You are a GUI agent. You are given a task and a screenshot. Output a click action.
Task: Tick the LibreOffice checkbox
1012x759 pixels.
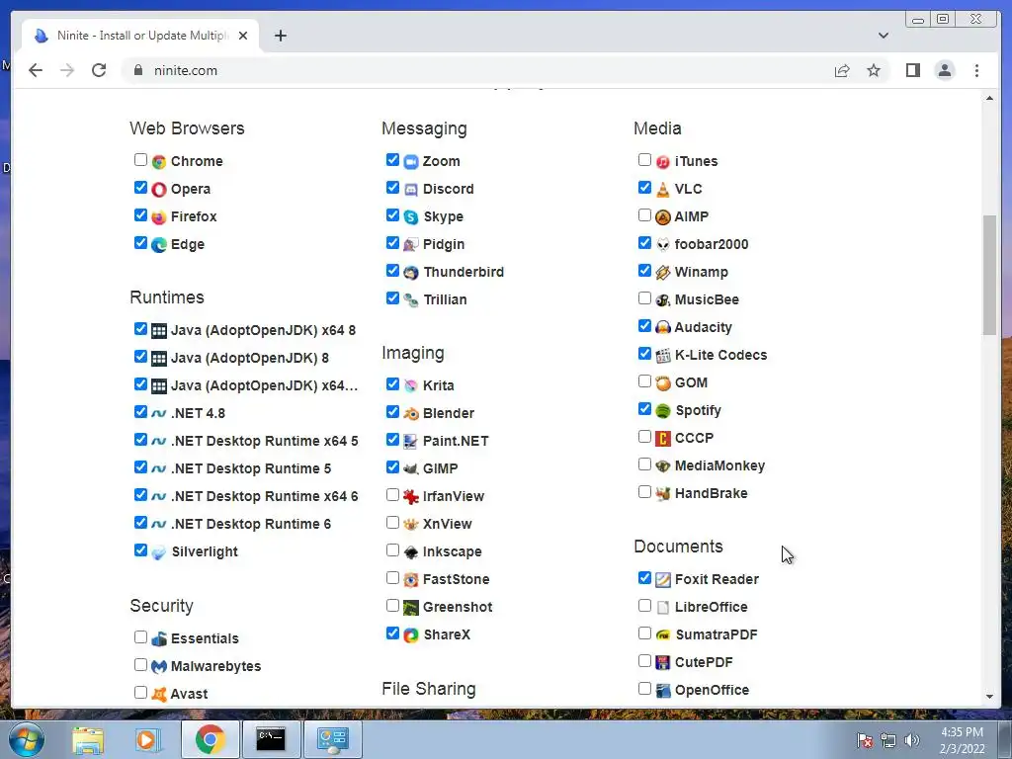(x=644, y=606)
